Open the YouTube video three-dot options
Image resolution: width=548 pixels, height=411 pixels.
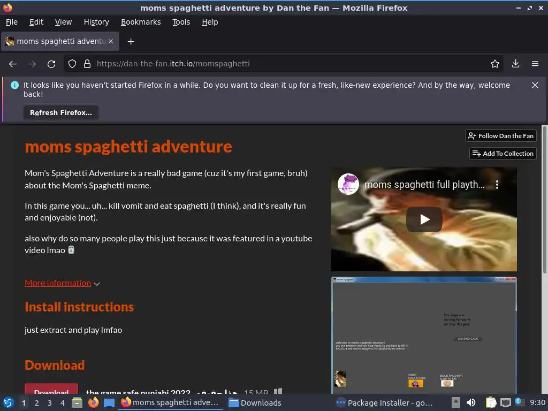(x=497, y=185)
